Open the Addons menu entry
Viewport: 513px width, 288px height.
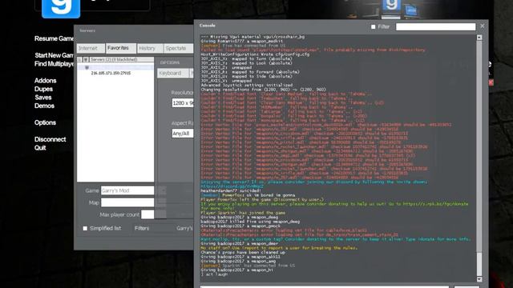coord(46,80)
